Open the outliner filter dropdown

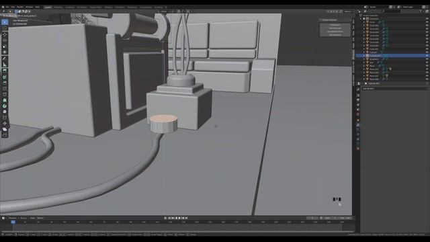click(421, 11)
